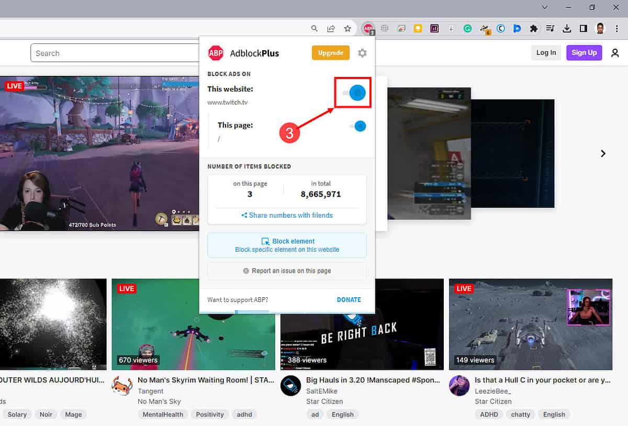Open the media controls playlist icon
Image resolution: width=628 pixels, height=426 pixels.
550,29
